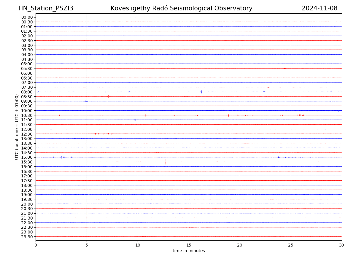
Task: Select the 0 tick label on the x-axis
Action: [36, 245]
